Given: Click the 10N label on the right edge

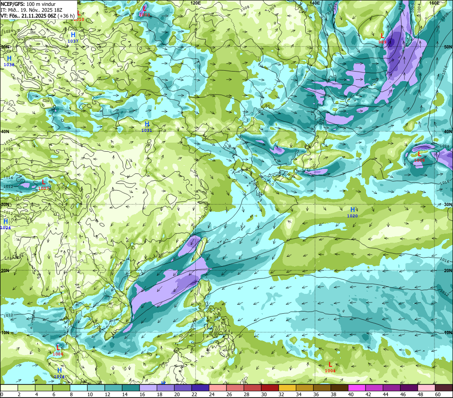Looking at the screenshot, I should click(448, 333).
